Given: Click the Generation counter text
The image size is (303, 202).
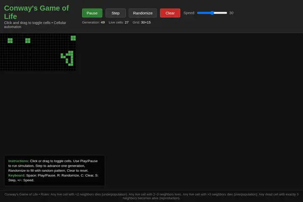Looking at the screenshot, I should (x=93, y=22).
